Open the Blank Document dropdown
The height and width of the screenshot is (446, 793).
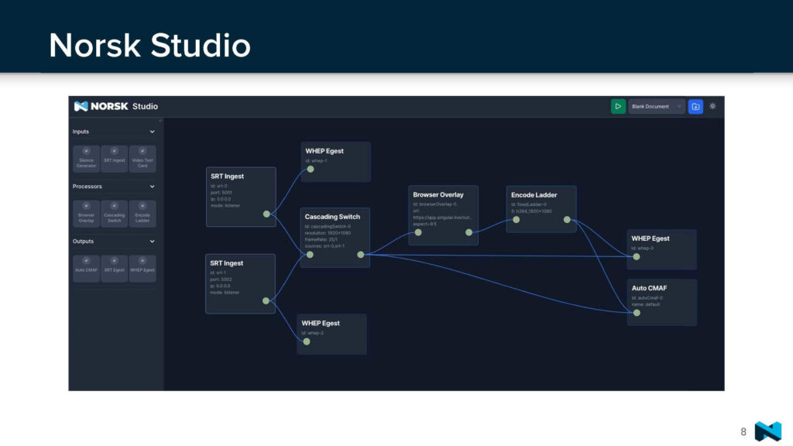(x=658, y=106)
